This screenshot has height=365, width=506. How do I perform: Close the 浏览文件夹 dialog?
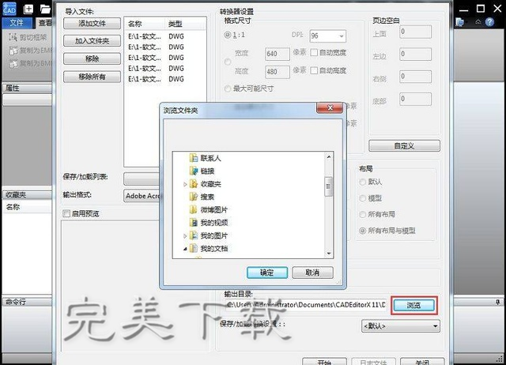click(330, 108)
